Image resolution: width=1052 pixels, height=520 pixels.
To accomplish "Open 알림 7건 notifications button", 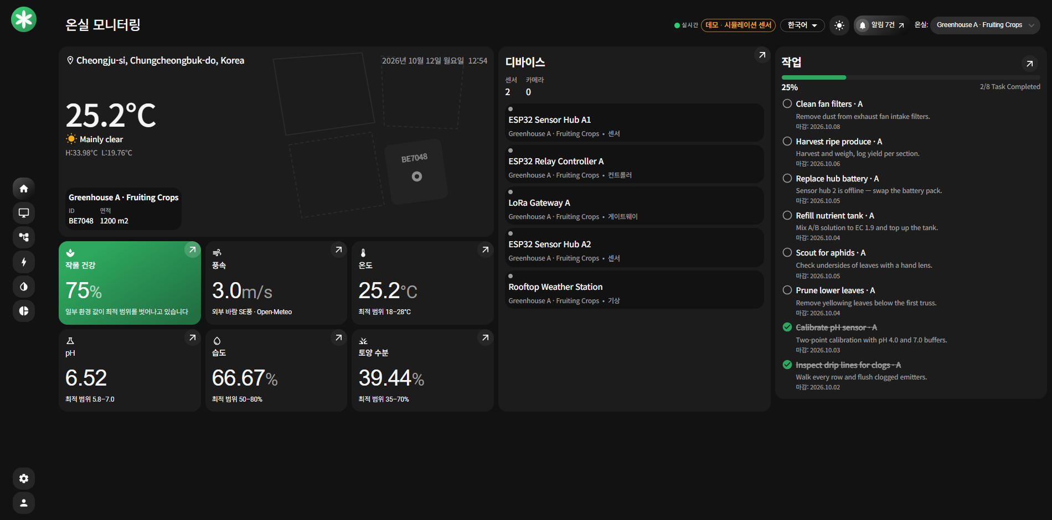I will (x=881, y=25).
